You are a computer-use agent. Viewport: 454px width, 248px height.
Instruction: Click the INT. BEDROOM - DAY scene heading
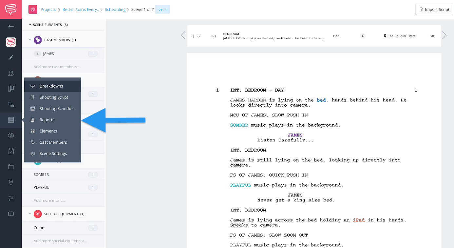(x=257, y=90)
